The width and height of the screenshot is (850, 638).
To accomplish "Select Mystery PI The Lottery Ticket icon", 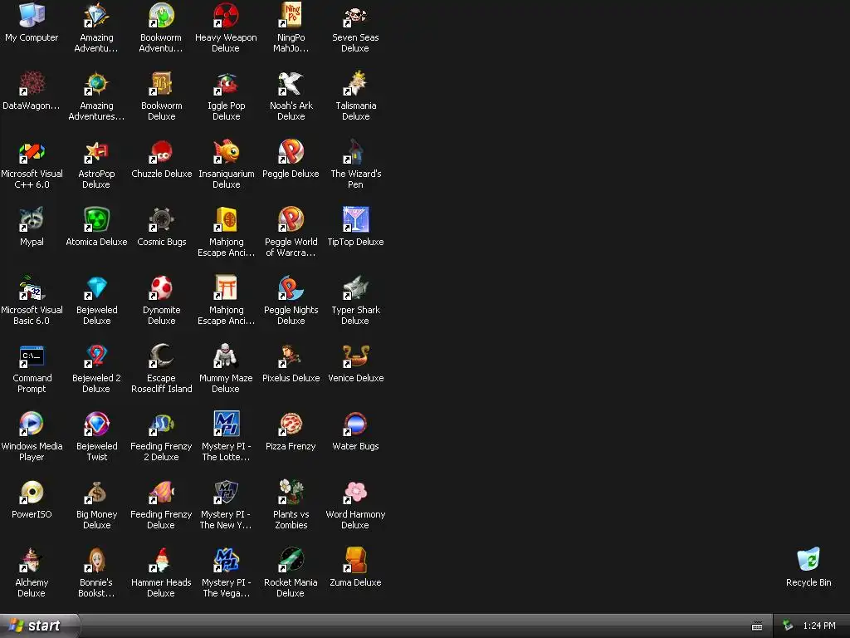I will tap(226, 424).
